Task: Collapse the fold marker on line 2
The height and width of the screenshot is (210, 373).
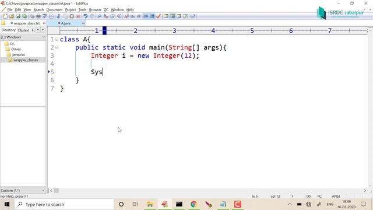Action: [x=57, y=47]
